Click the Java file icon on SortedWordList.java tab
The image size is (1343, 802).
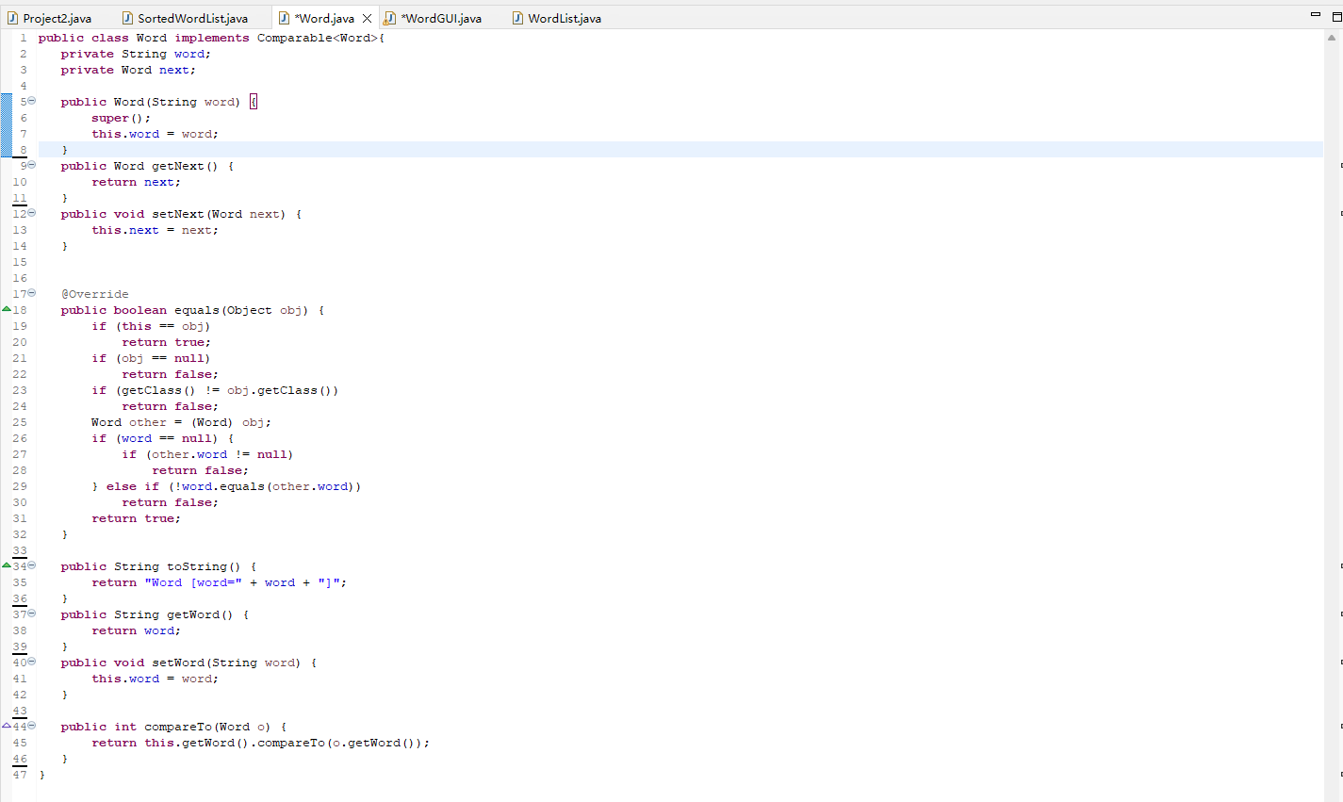coord(125,17)
